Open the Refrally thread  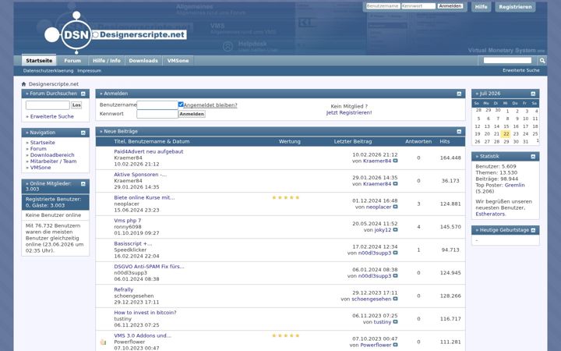(x=123, y=289)
